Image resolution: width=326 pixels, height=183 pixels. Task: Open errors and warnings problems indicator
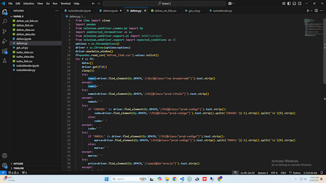14,172
